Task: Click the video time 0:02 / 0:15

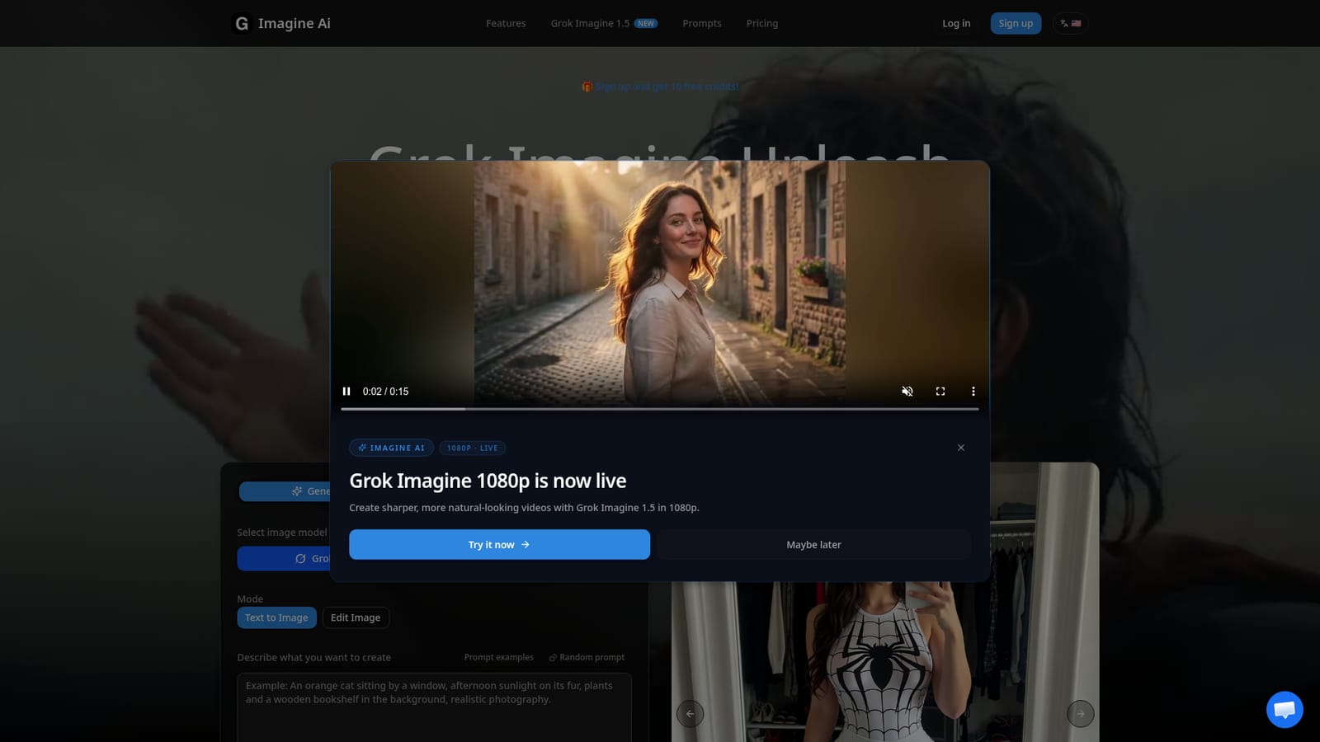Action: tap(385, 392)
